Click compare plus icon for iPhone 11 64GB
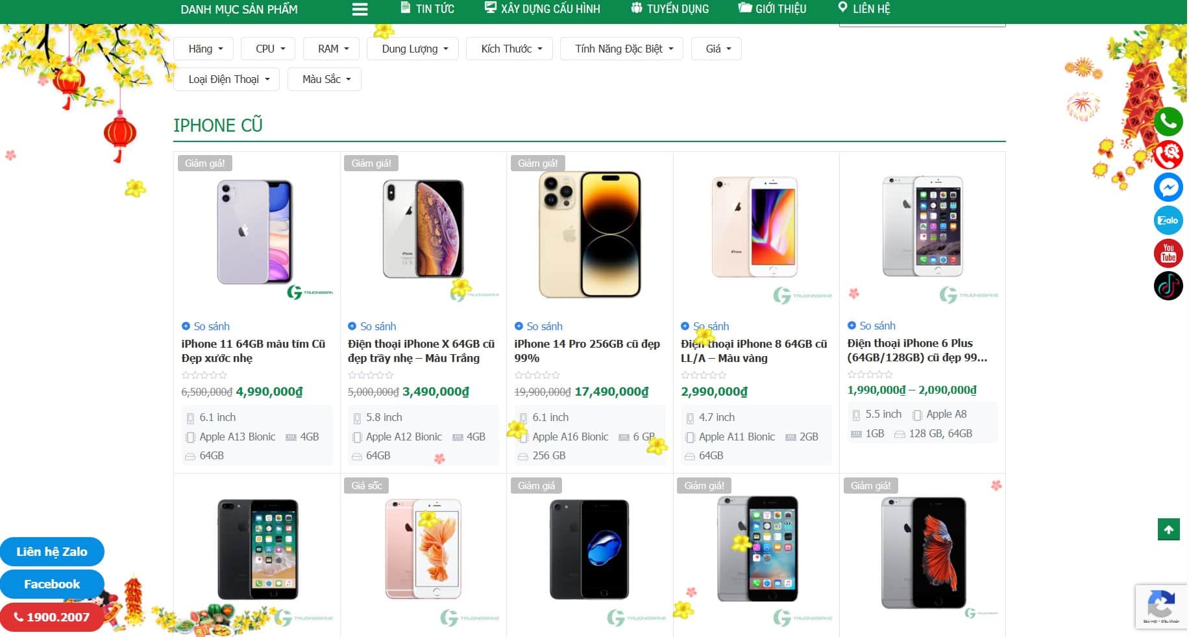The image size is (1189, 637). coord(186,326)
